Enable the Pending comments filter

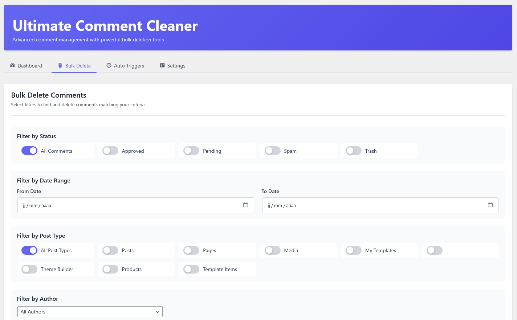[191, 150]
